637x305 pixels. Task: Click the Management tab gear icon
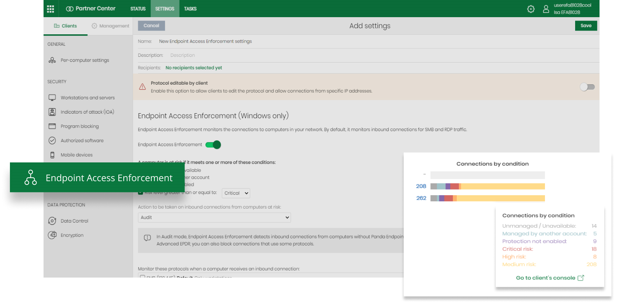pyautogui.click(x=94, y=26)
